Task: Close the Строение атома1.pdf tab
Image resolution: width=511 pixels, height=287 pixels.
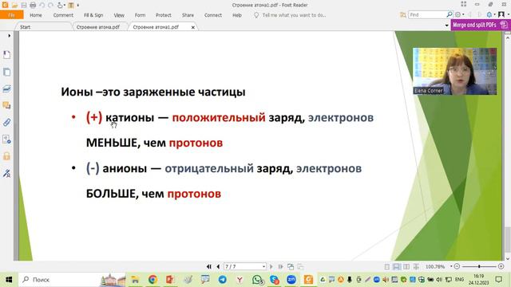Action: [193, 27]
